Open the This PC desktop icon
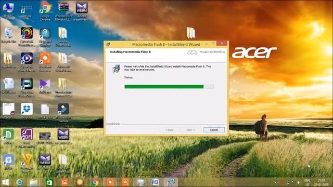The height and width of the screenshot is (187, 333). point(8,10)
